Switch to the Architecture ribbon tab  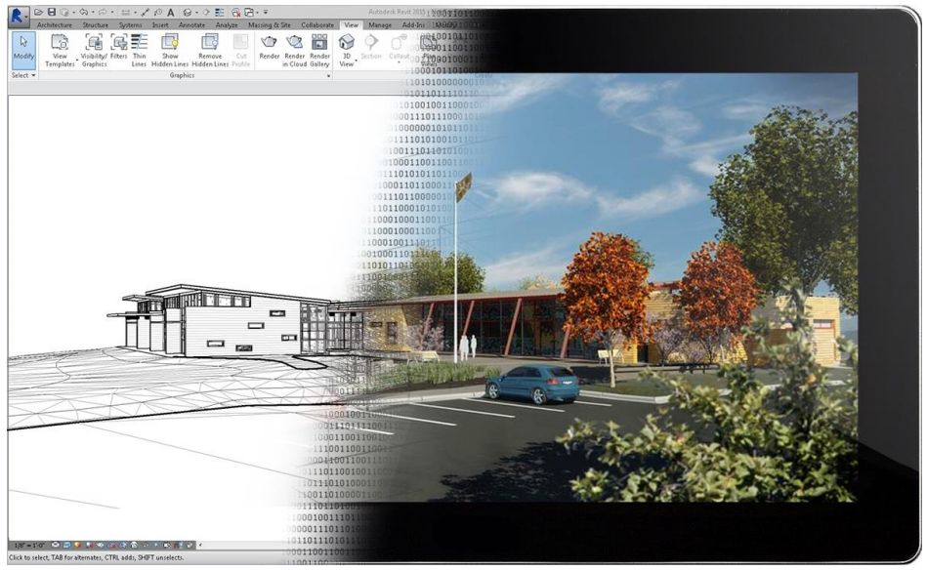pos(55,25)
